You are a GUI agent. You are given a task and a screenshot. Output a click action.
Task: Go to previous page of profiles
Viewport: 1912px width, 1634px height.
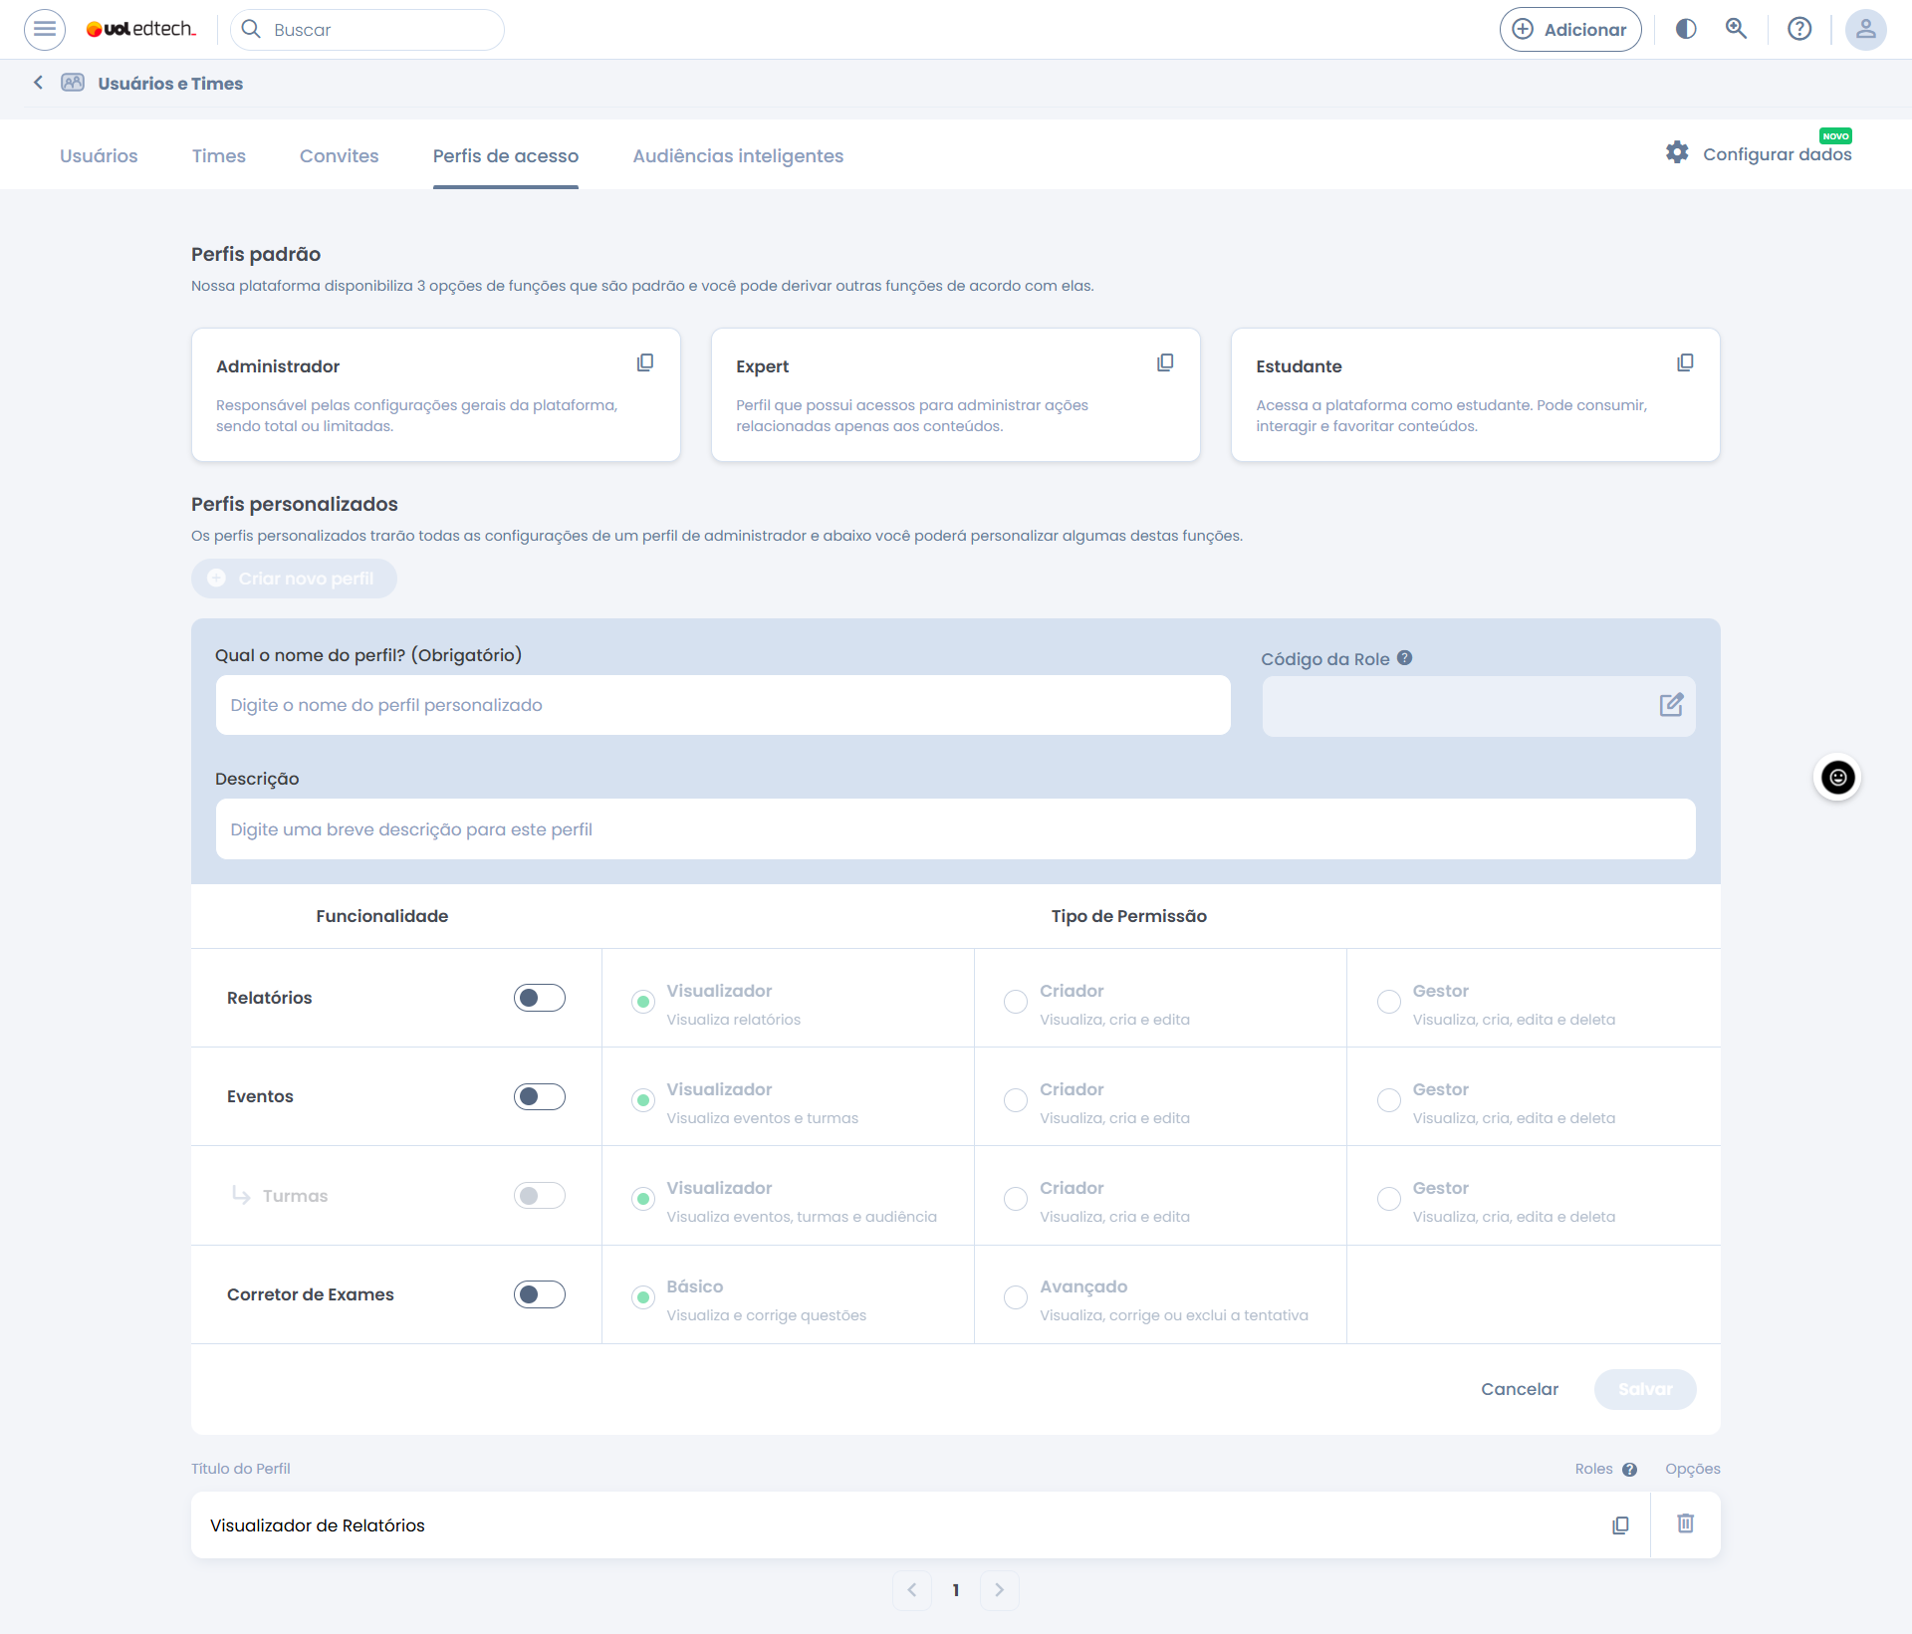(x=912, y=1590)
